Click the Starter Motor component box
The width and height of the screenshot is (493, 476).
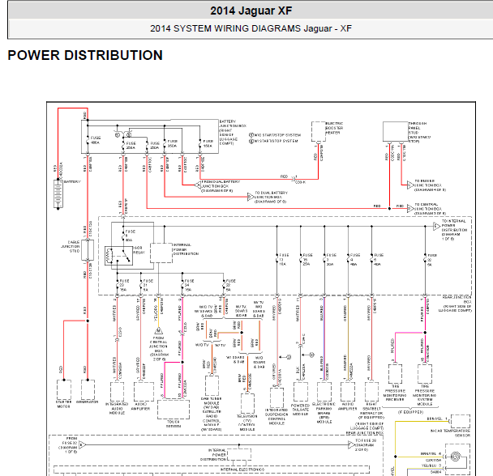pos(64,389)
